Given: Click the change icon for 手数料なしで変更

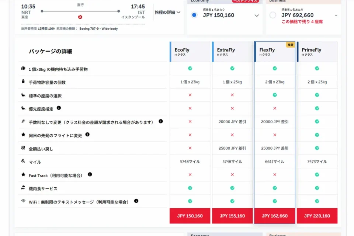Looking at the screenshot, I should coord(23,121).
